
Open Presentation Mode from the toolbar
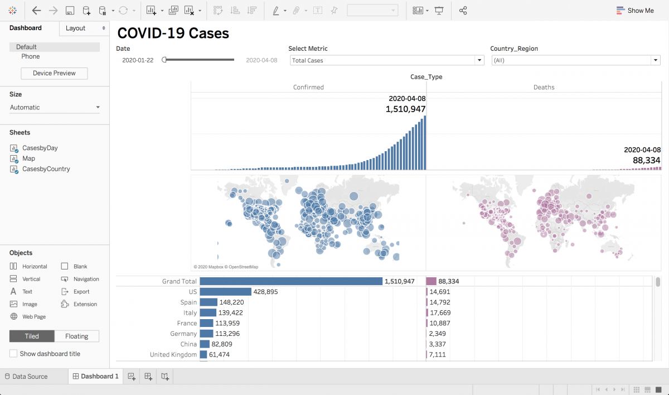pos(439,11)
